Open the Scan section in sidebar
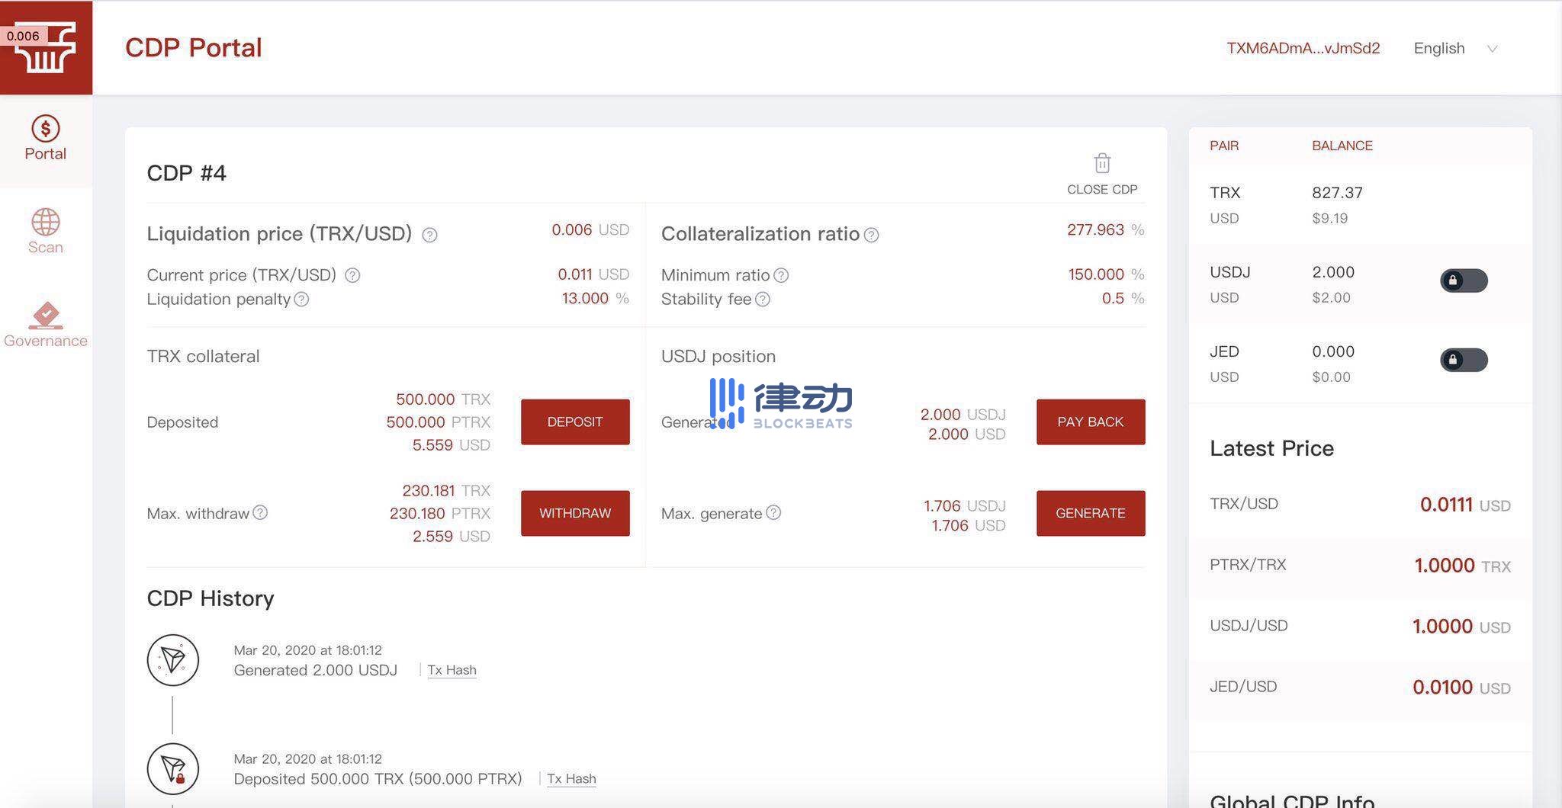The width and height of the screenshot is (1562, 808). click(46, 232)
